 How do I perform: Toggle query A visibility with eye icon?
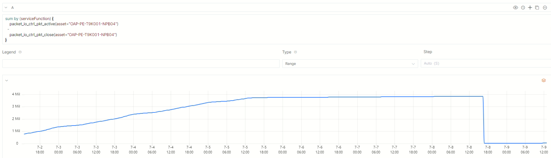pyautogui.click(x=515, y=8)
